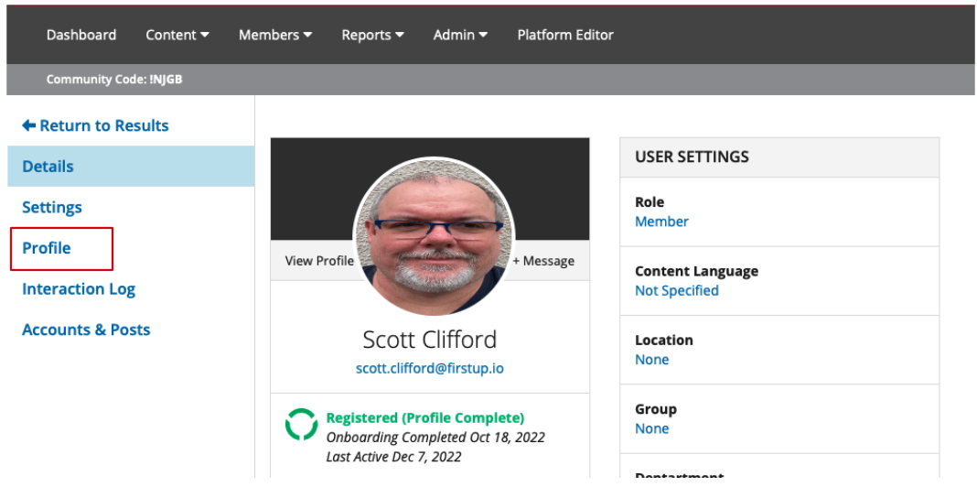Change the Role value Member
The width and height of the screenshot is (977, 487).
(661, 222)
